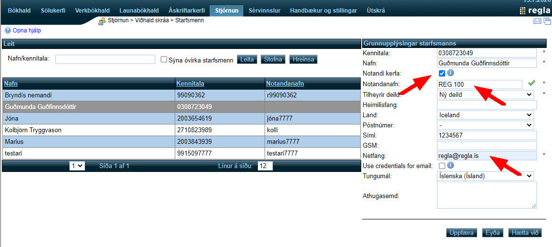The width and height of the screenshot is (552, 247).
Task: Click the stacked windows icon
Action: pyautogui.click(x=547, y=21)
